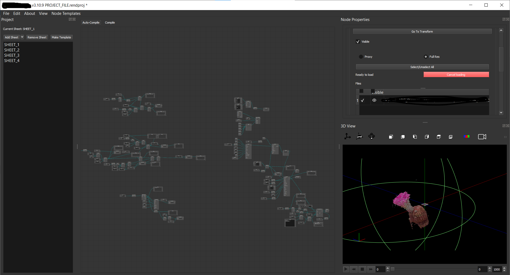Select the scale tool in 3D View

pos(359,136)
